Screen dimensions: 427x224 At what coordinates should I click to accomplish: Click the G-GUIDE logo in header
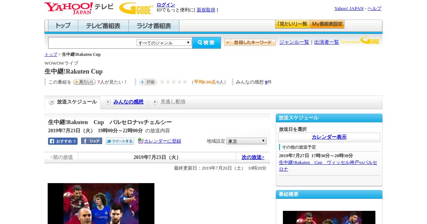point(136,8)
